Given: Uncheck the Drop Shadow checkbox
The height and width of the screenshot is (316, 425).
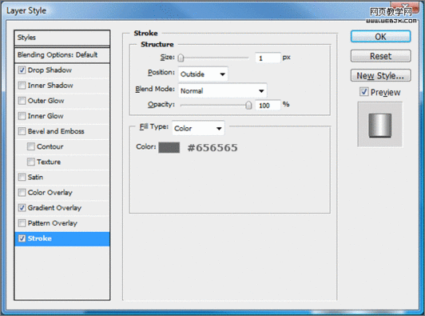Looking at the screenshot, I should (22, 70).
